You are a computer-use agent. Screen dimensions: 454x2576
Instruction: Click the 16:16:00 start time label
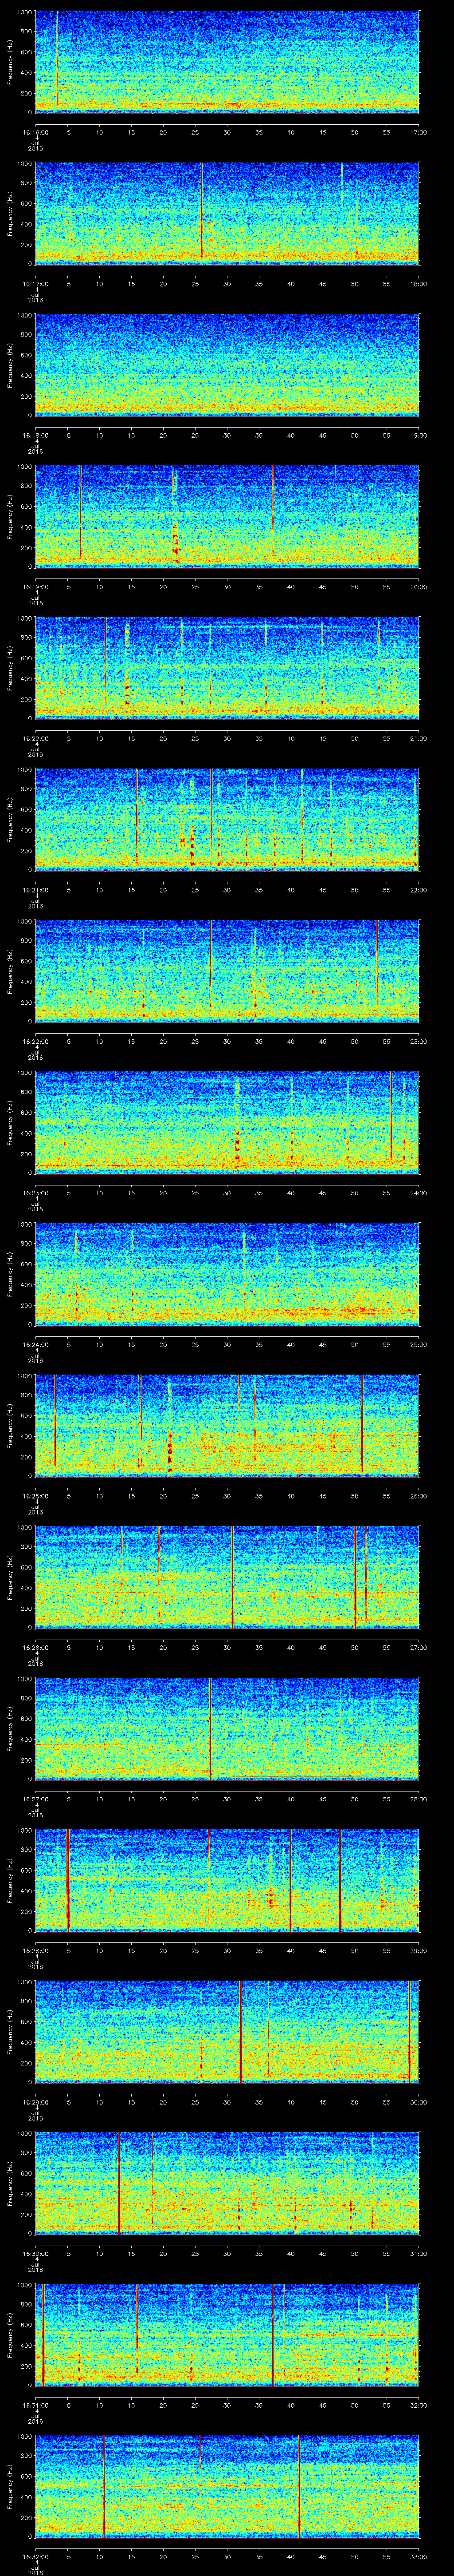pos(35,132)
